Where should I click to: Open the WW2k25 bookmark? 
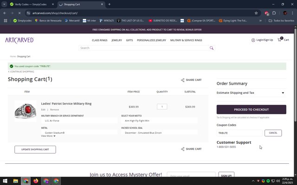(x=107, y=20)
